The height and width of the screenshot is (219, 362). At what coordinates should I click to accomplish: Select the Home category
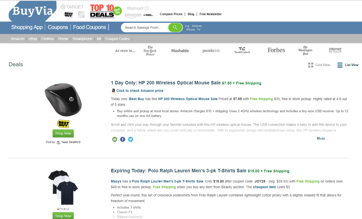click(x=63, y=39)
